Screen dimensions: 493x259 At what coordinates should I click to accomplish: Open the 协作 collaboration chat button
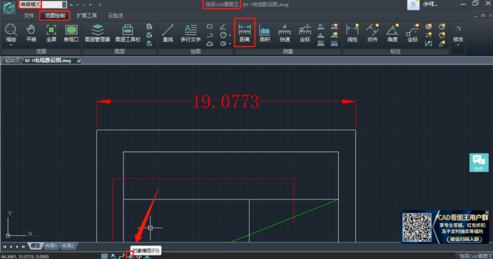(479, 163)
